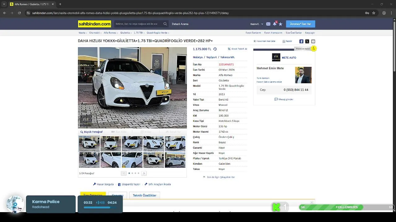This screenshot has height=222, width=396.
Task: Click the Malatya location link
Action: tap(198, 57)
